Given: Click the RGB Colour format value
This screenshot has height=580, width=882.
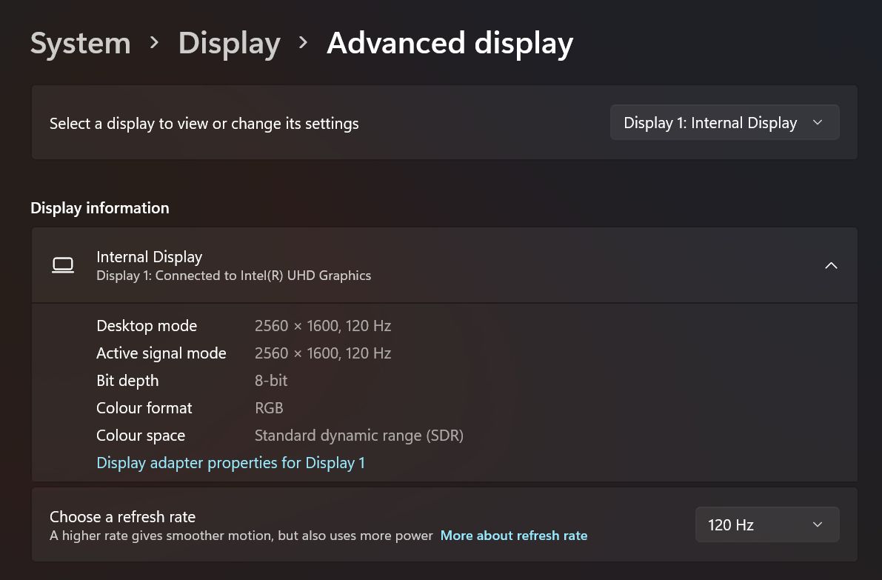Looking at the screenshot, I should tap(269, 408).
